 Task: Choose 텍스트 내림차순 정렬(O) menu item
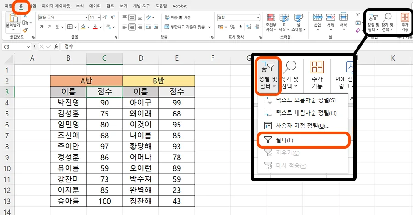pos(303,113)
